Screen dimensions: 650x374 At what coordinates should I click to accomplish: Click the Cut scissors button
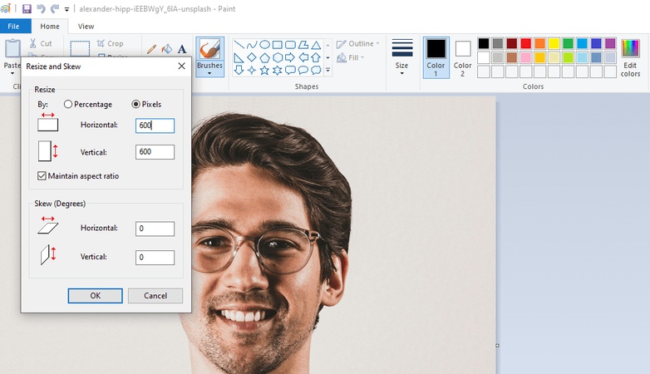41,43
